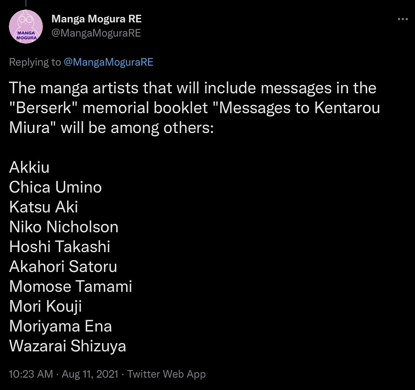415x390 pixels.
Task: Click the 'Replying to' label text
Action: point(35,62)
